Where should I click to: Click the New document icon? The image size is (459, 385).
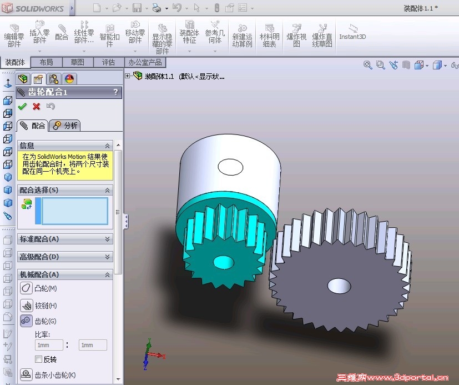tap(97, 8)
